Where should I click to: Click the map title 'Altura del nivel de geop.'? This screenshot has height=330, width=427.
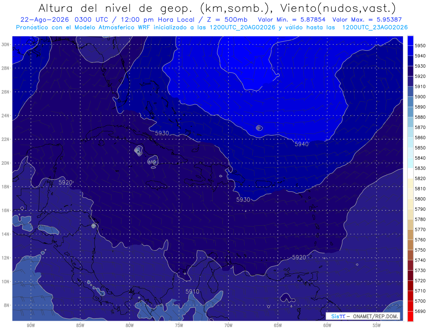tap(116, 7)
